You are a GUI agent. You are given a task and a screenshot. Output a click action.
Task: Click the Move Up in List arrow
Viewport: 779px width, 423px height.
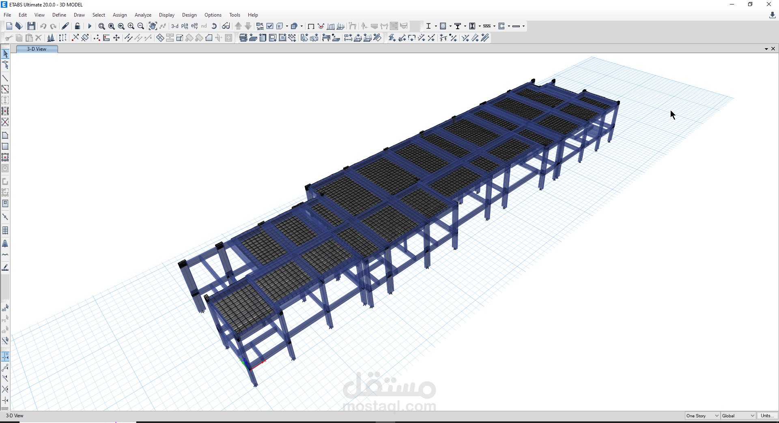(x=239, y=26)
